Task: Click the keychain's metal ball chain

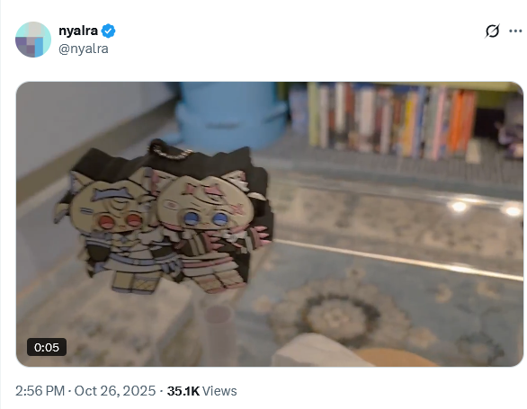Action: 171,150
